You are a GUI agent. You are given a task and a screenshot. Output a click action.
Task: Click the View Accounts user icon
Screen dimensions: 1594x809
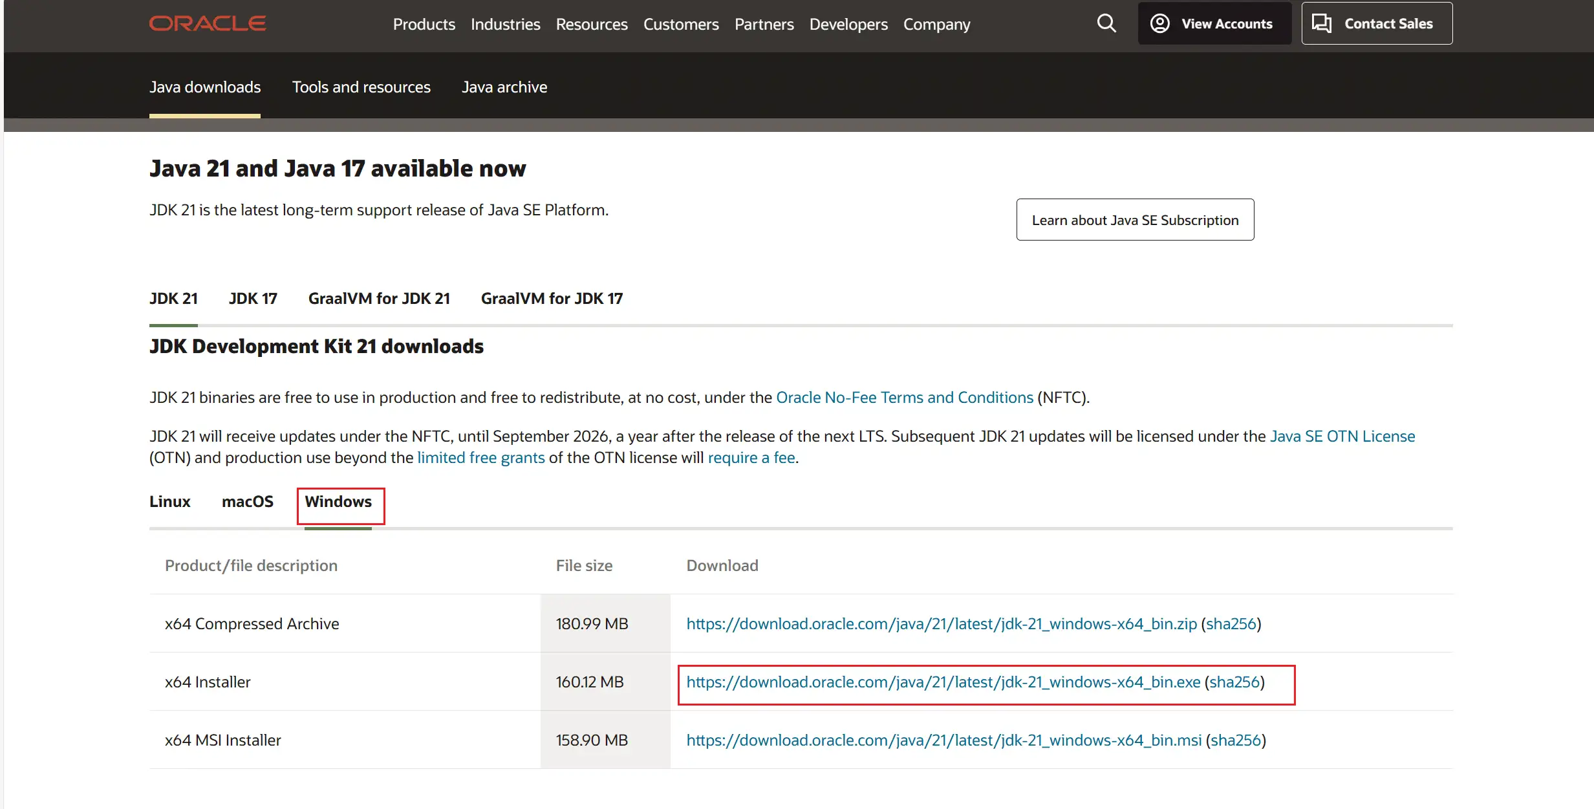pos(1160,24)
